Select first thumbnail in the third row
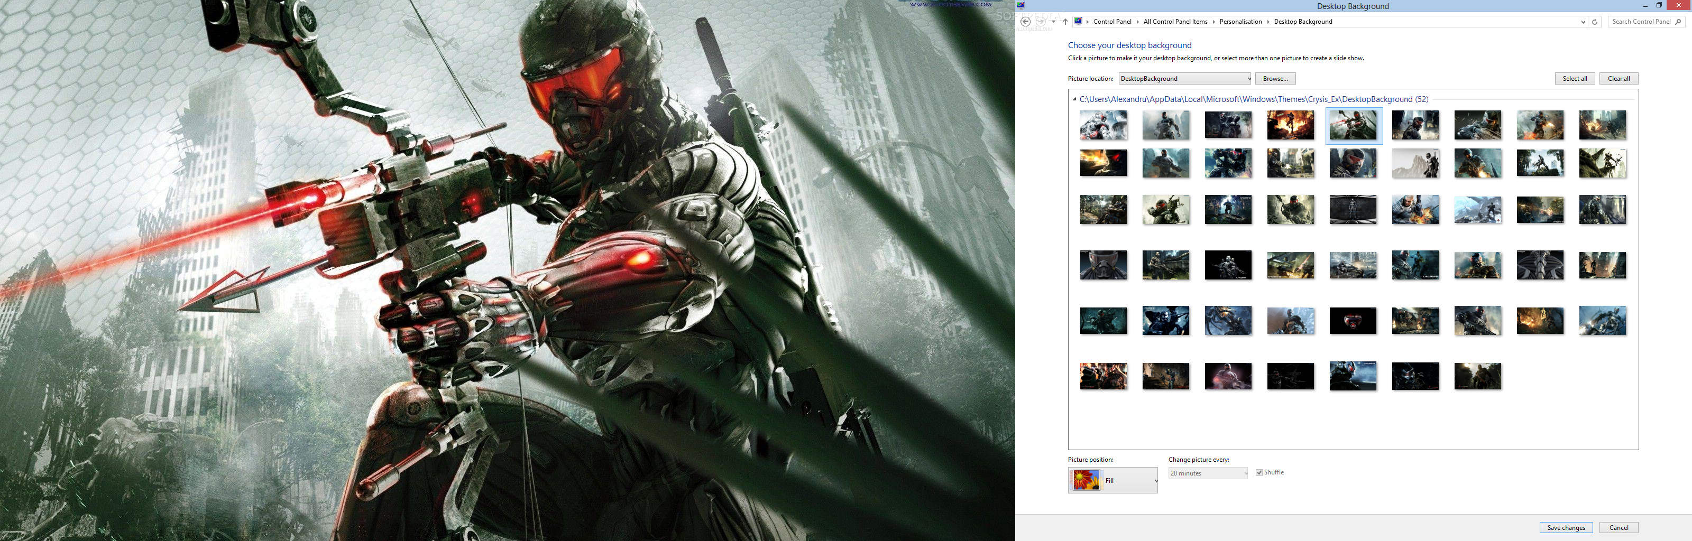 click(x=1104, y=209)
